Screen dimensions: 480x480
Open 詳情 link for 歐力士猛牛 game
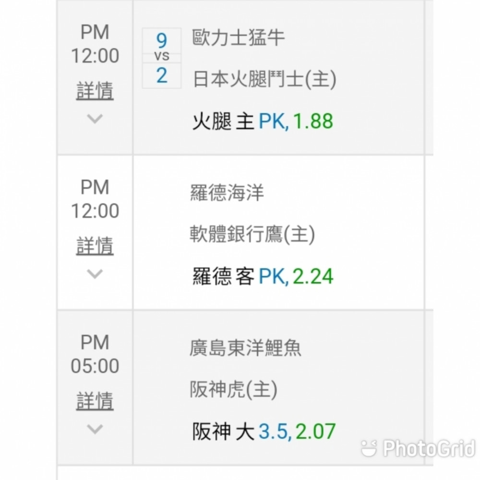click(95, 91)
